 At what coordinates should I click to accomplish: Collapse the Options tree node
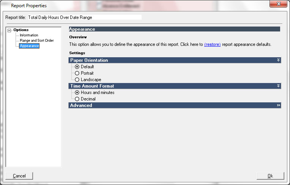[x=9, y=30]
